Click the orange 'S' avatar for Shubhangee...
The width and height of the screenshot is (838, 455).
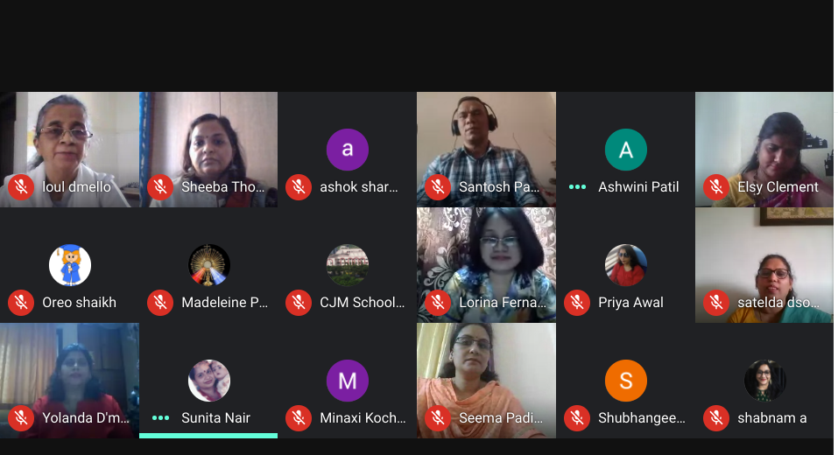point(626,381)
